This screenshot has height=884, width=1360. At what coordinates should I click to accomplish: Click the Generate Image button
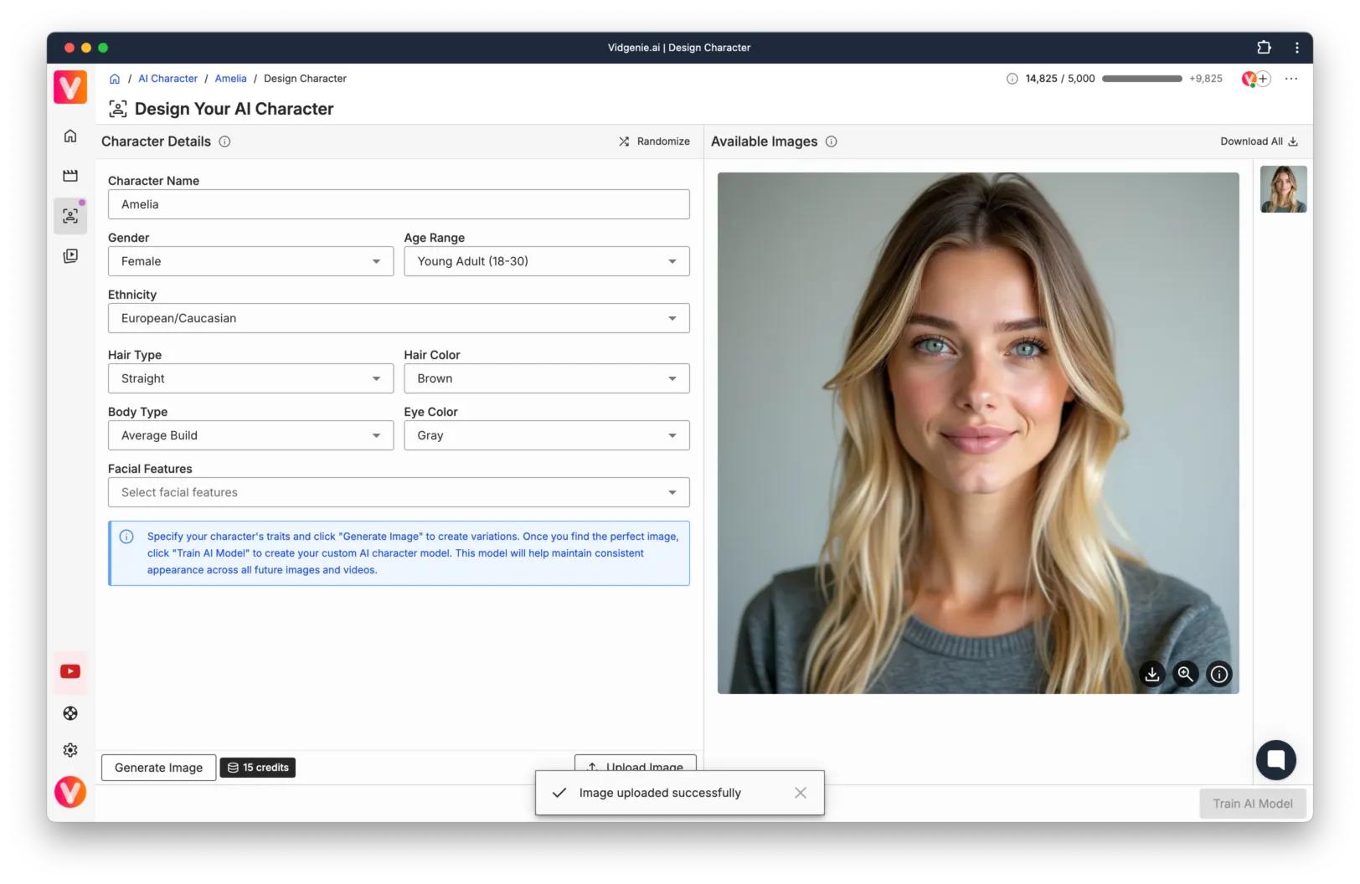158,768
